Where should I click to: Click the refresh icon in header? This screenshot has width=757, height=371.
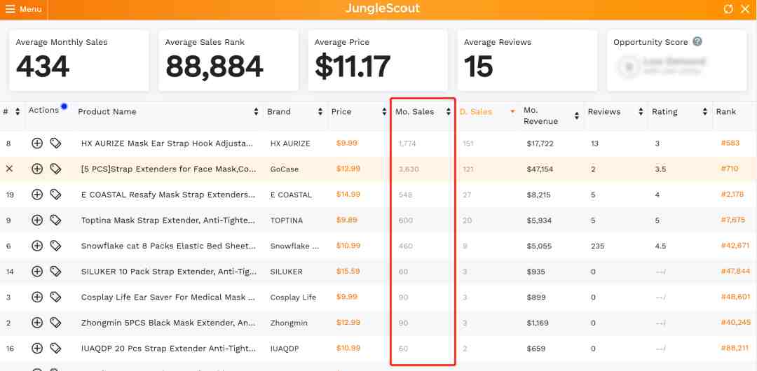728,9
